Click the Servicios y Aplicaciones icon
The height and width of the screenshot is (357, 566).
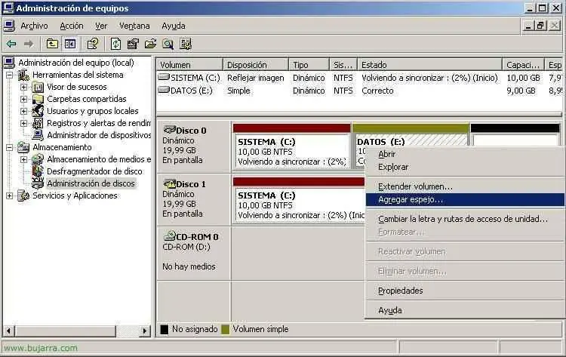point(23,195)
